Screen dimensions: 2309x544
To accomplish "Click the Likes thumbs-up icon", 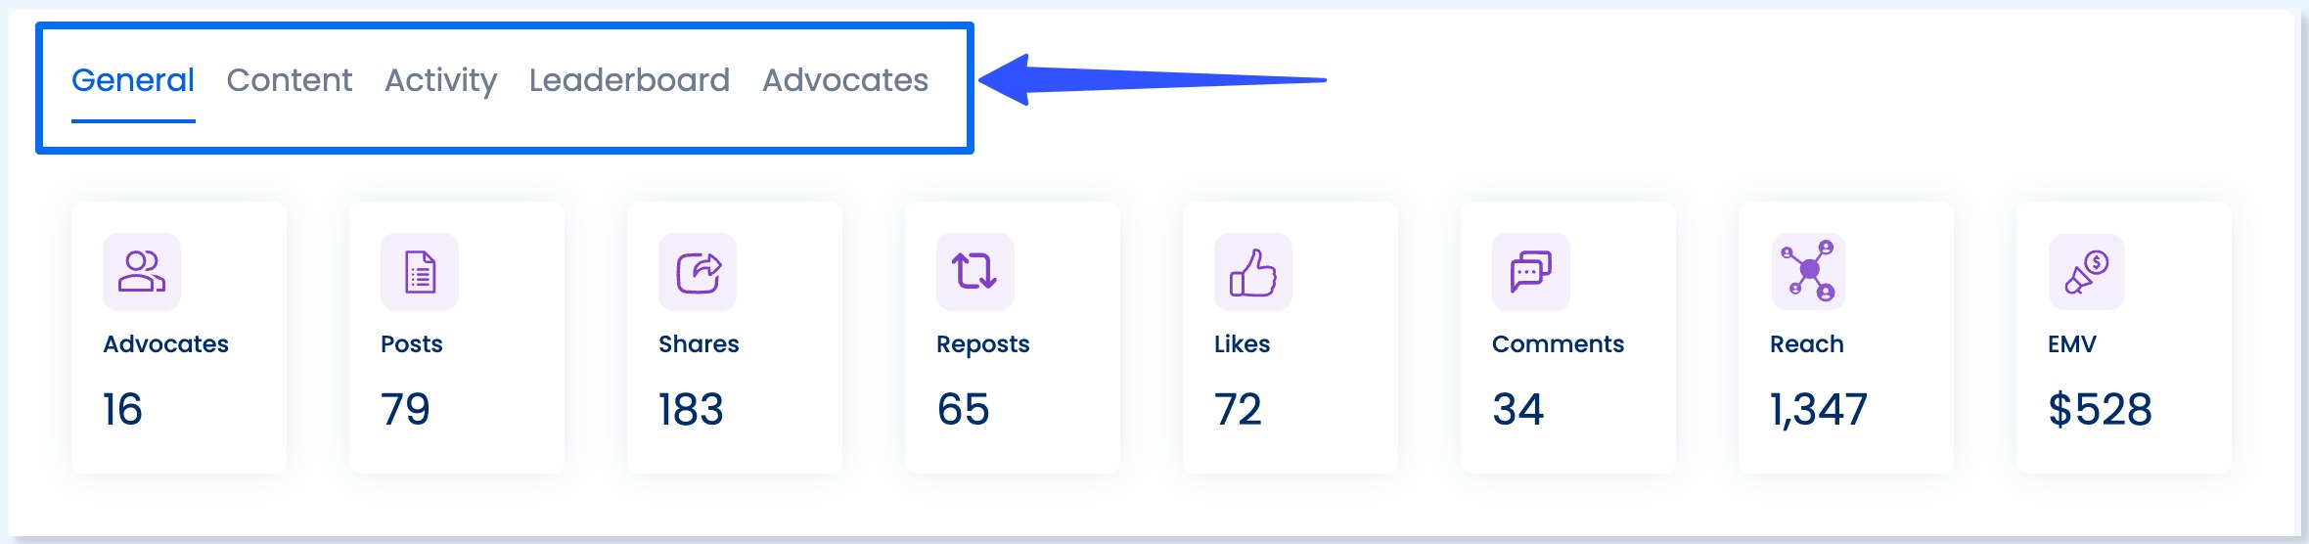I will click(1253, 272).
